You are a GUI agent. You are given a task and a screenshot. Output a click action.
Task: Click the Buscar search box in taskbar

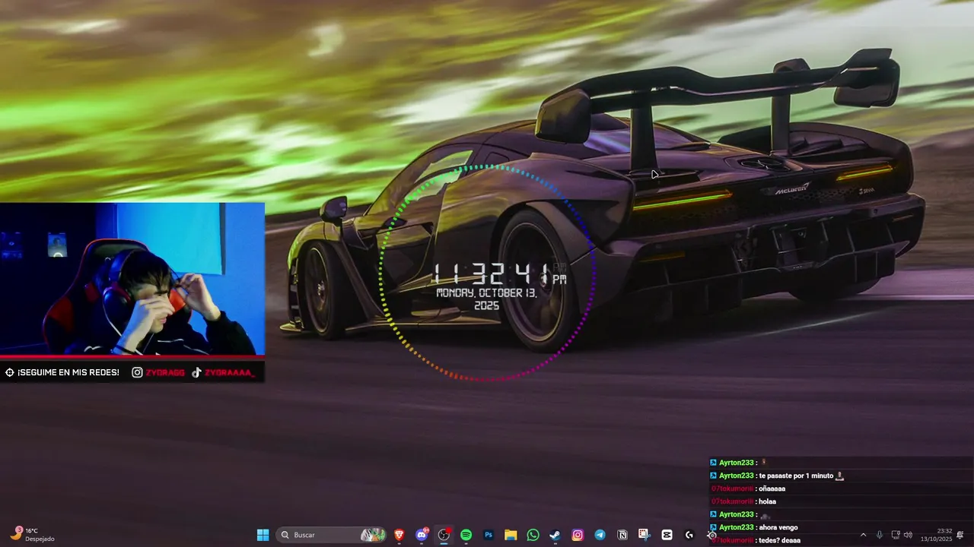(332, 535)
